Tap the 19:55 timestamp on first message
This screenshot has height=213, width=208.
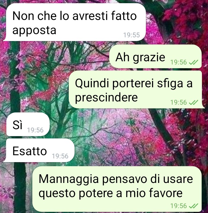(x=131, y=35)
